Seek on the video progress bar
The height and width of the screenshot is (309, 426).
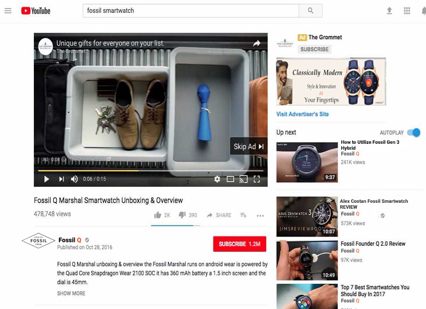click(151, 171)
